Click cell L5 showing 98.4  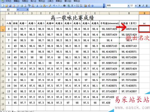click(x=109, y=40)
